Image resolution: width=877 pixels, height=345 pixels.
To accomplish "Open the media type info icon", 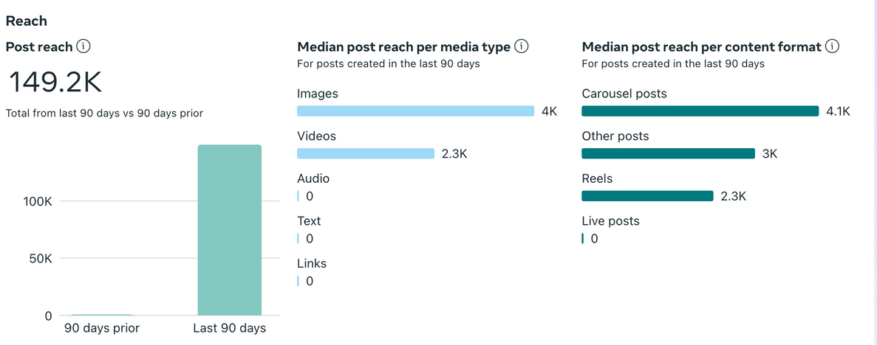I will (522, 47).
